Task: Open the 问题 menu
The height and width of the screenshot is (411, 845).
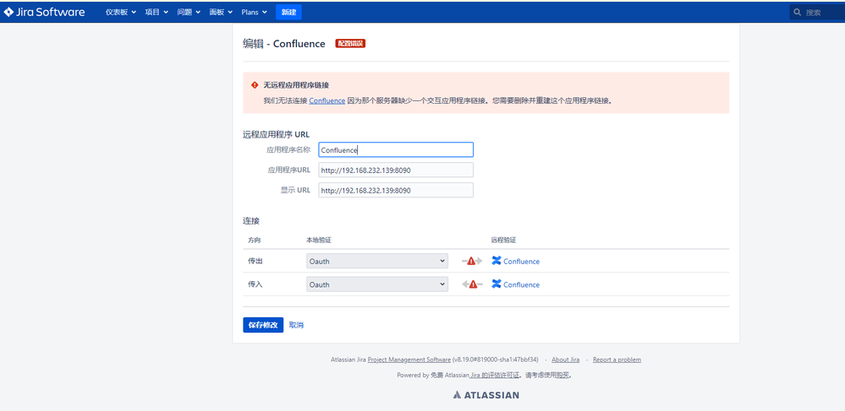Action: (189, 12)
